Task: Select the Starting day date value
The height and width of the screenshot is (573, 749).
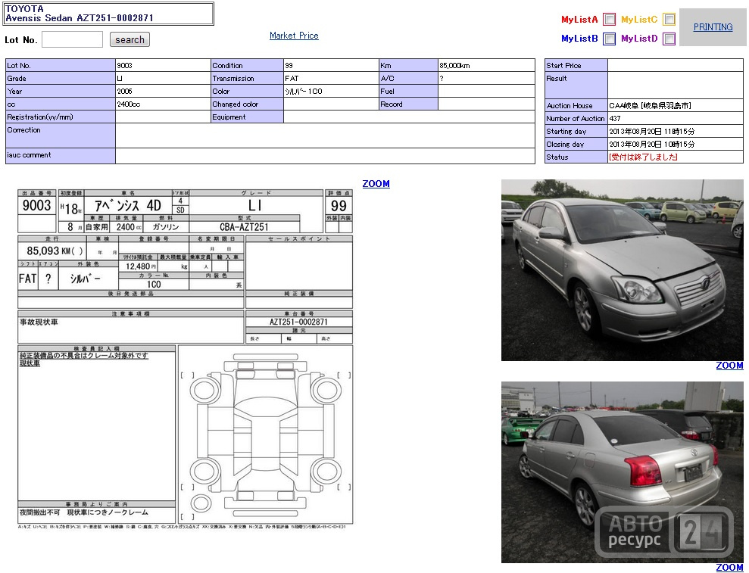Action: [x=651, y=131]
